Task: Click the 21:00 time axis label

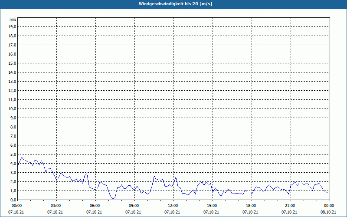Action: click(291, 206)
